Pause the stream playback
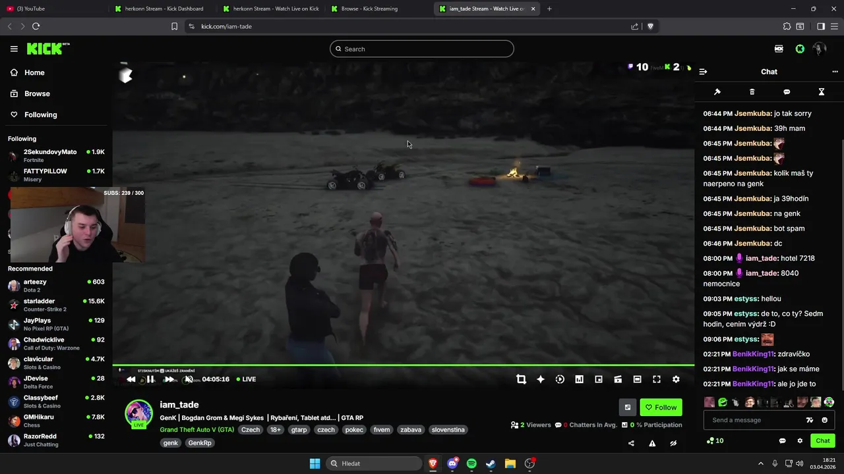Viewport: 844px width, 474px height. point(150,379)
